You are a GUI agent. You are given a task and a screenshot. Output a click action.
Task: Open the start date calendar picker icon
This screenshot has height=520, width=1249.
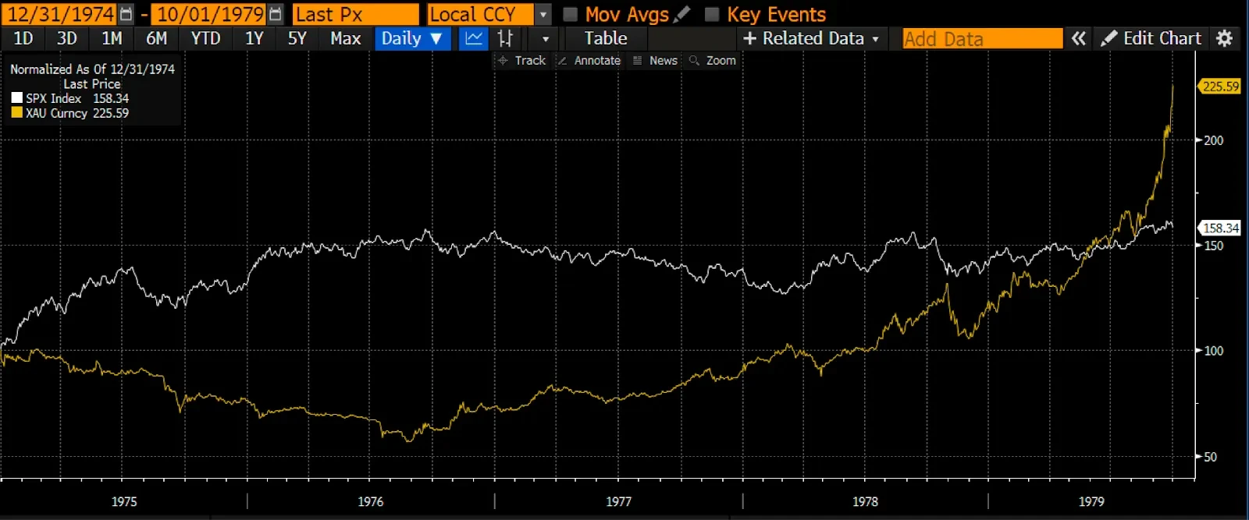click(126, 14)
